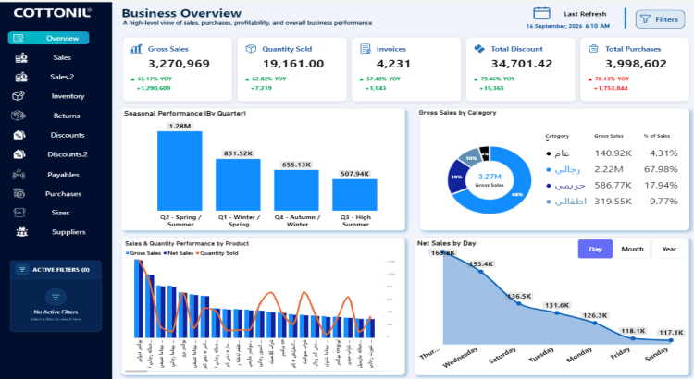This screenshot has width=694, height=379.
Task: Click the Payables icon in sidebar
Action: (19, 175)
